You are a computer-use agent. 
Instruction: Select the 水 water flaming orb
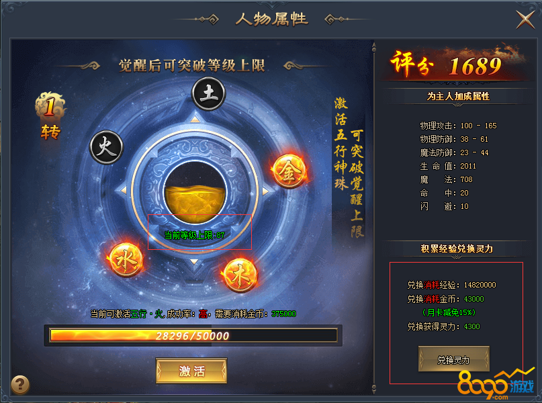[125, 259]
